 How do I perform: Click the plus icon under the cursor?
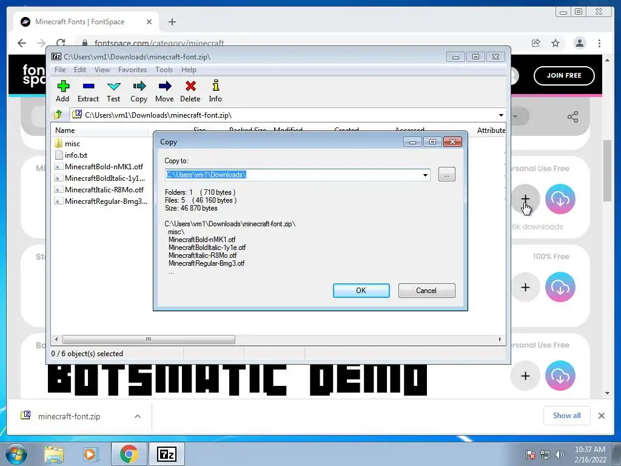(525, 199)
